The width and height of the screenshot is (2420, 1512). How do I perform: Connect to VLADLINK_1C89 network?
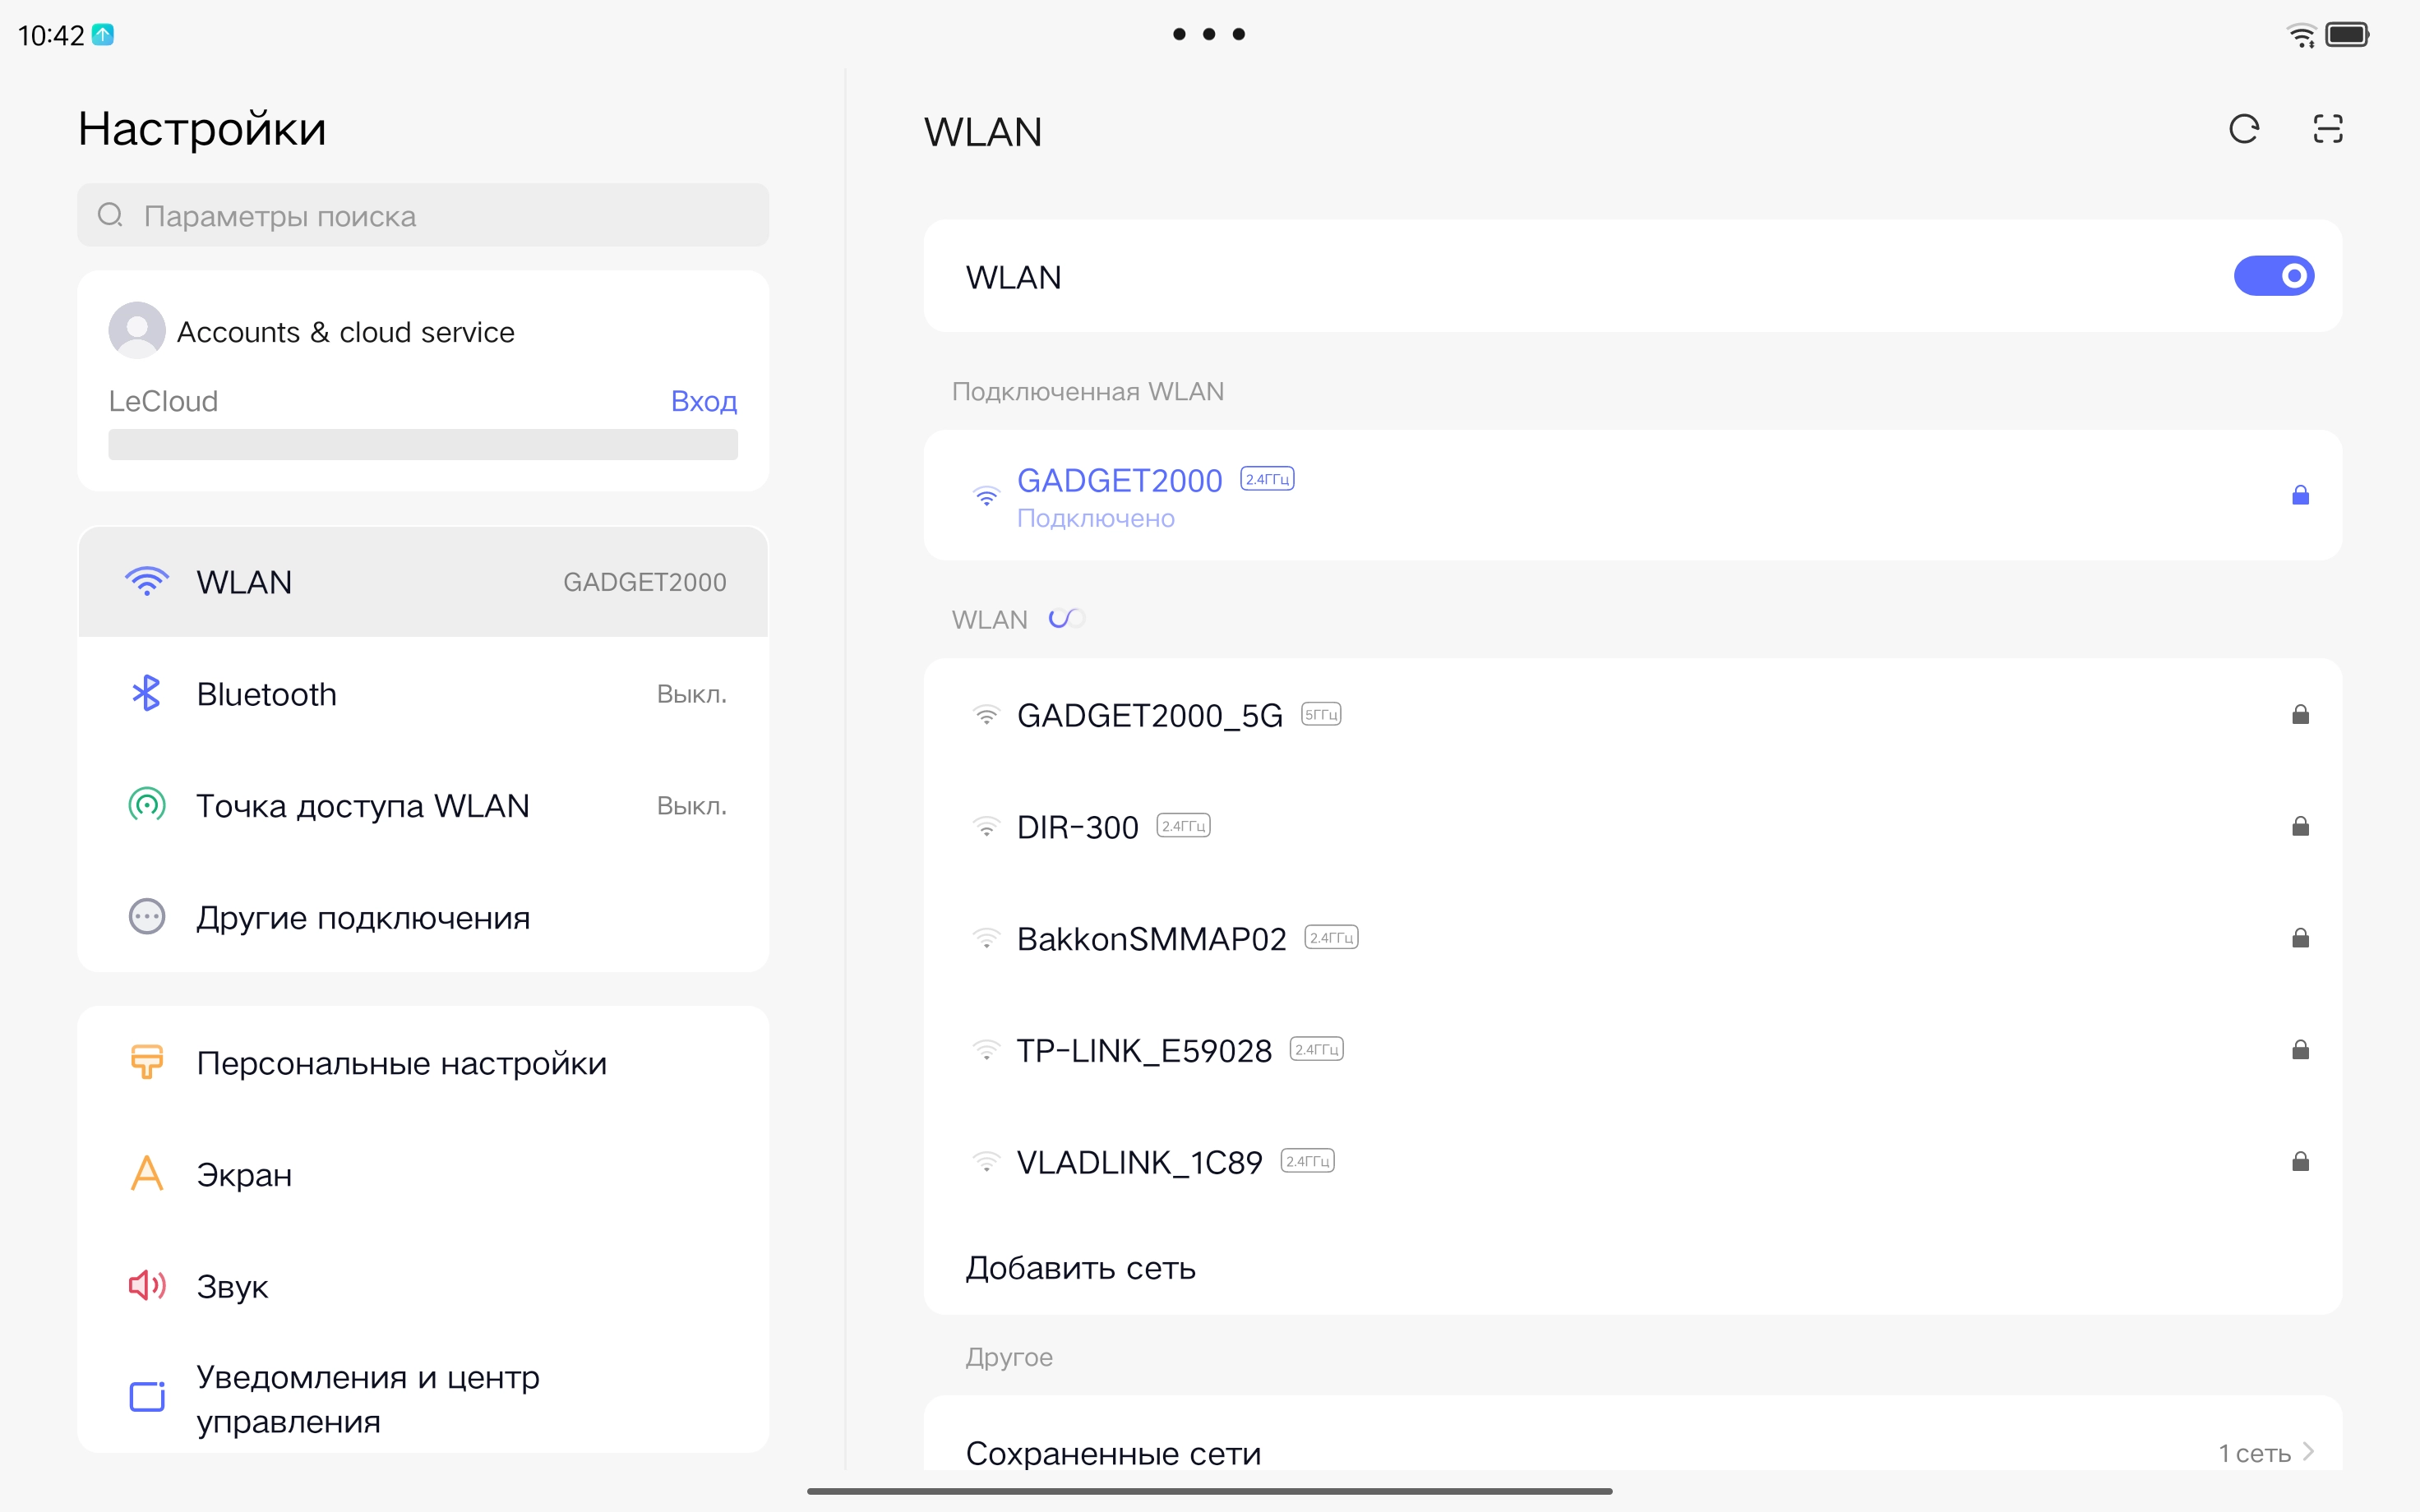1632,1162
